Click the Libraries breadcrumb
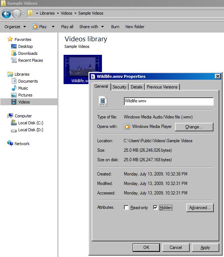The height and width of the screenshot is (257, 224). point(47,13)
